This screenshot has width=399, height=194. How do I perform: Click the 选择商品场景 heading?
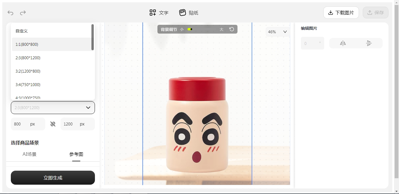25,143
